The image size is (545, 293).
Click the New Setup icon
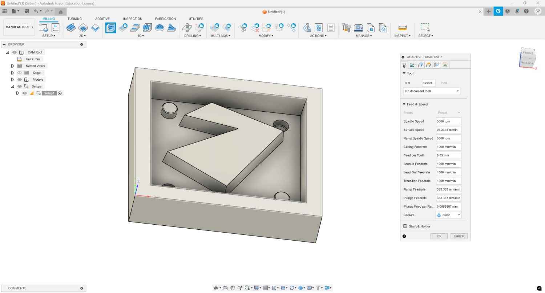[44, 28]
